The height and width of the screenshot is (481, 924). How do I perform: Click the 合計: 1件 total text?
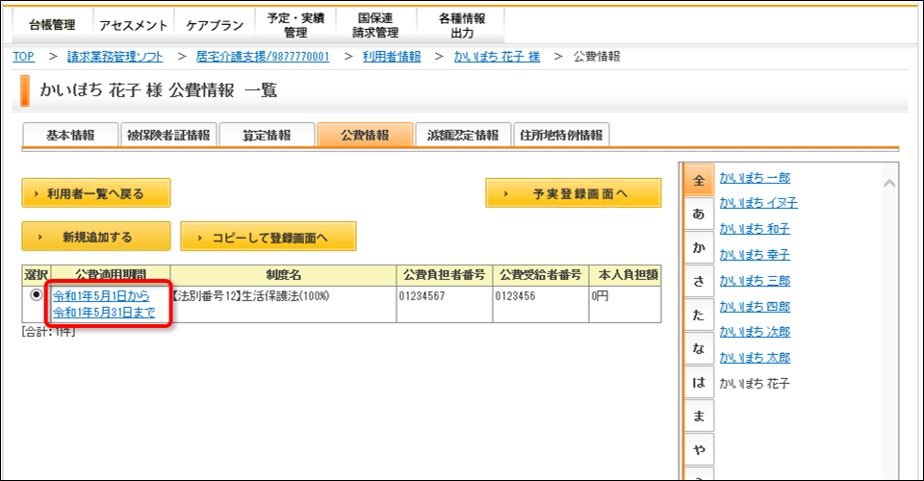click(x=48, y=332)
